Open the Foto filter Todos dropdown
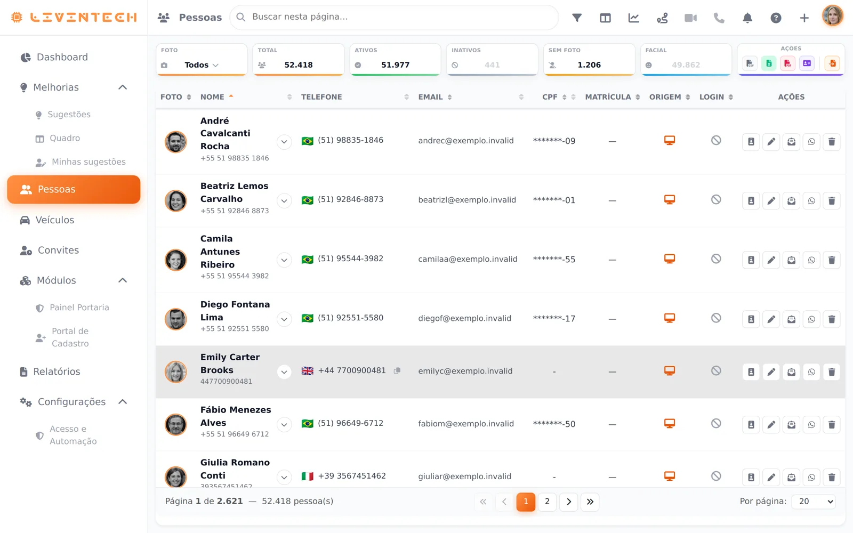Screen dimensions: 853x533 pyautogui.click(x=202, y=65)
